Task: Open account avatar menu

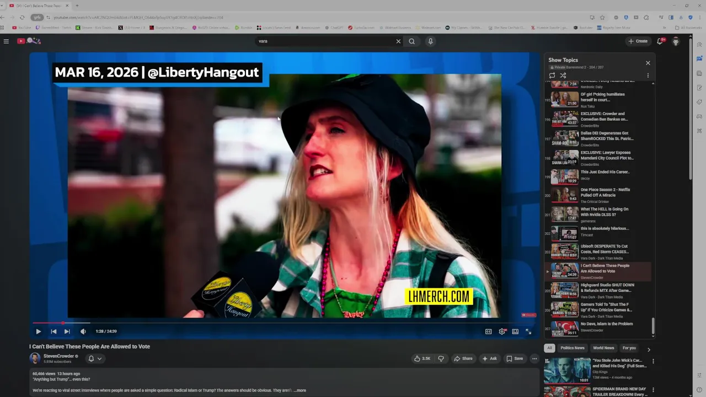Action: 676,41
